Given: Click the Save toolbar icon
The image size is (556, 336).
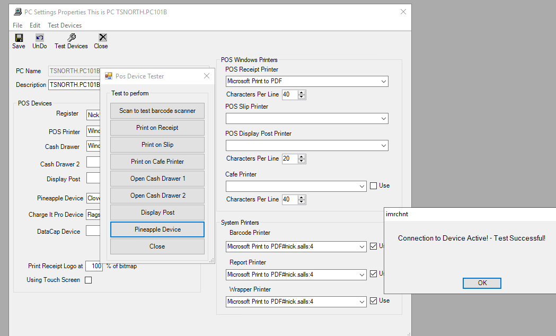Looking at the screenshot, I should point(19,38).
